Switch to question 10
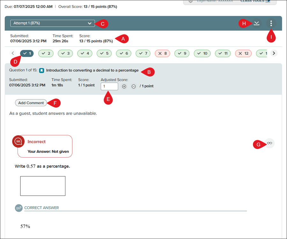Image resolution: width=287 pixels, height=239 pixels. [202, 53]
